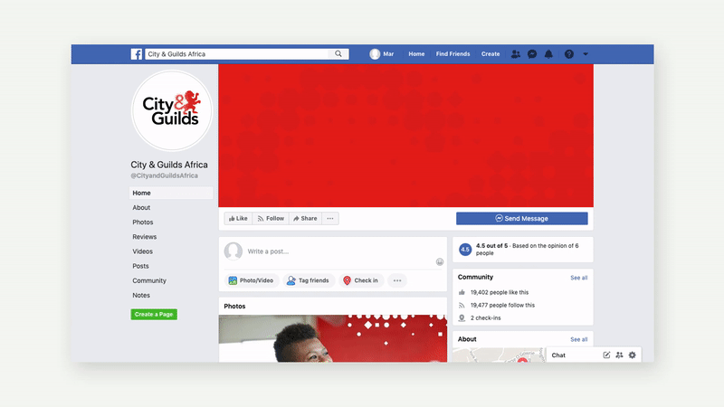Click the 4.5 rating badge
The width and height of the screenshot is (724, 407).
[x=465, y=250]
